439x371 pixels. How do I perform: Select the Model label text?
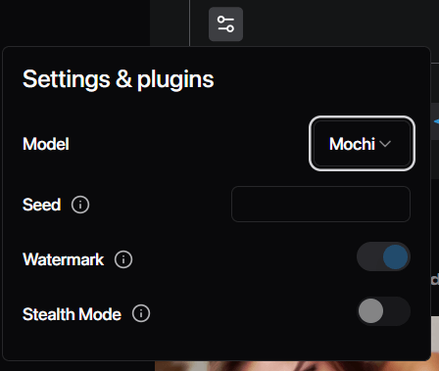46,144
